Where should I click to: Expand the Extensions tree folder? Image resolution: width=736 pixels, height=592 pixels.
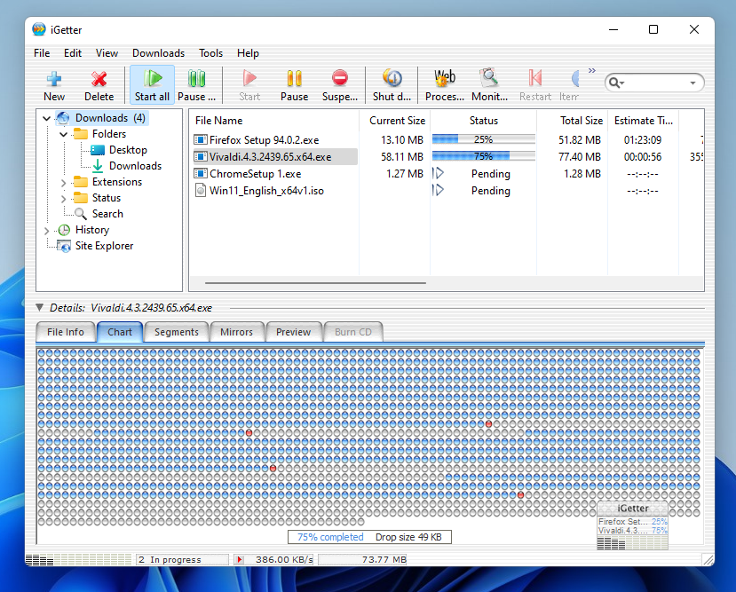[64, 182]
